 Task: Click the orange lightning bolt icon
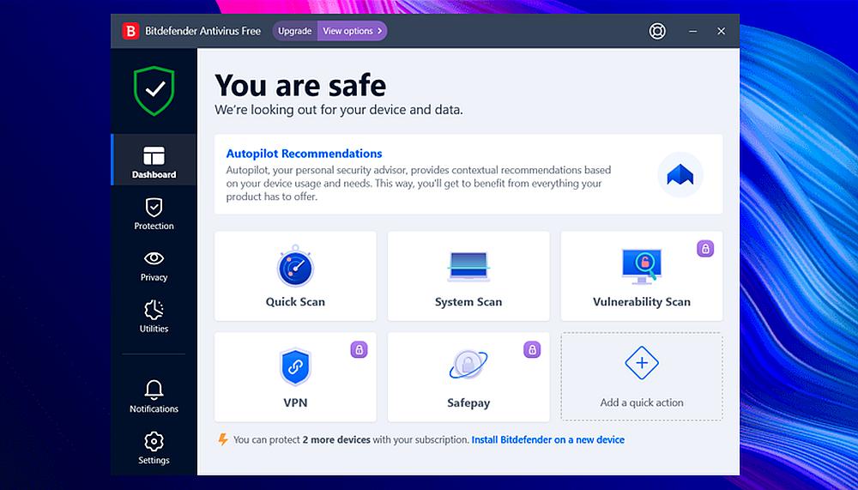point(223,439)
